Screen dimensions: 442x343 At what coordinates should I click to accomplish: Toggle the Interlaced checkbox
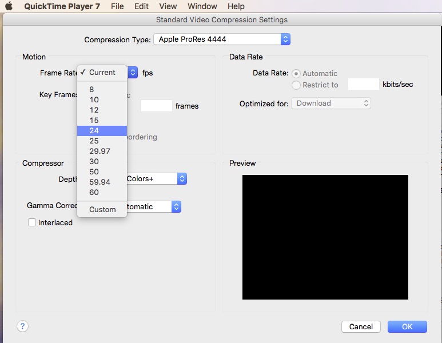point(32,222)
